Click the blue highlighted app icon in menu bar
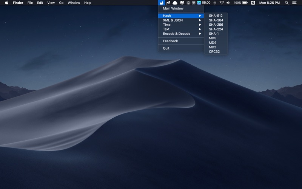Screen dimensions: 302x189 pos(162,3)
